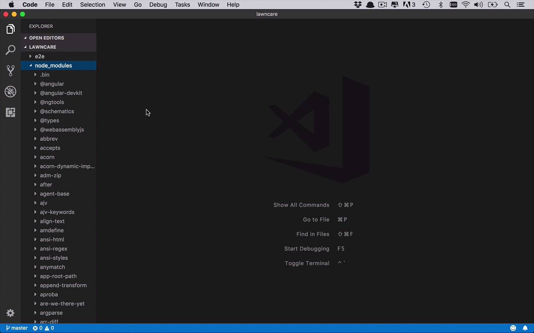Collapse the node_modules folder
Viewport: 534px width, 333px height.
53,65
